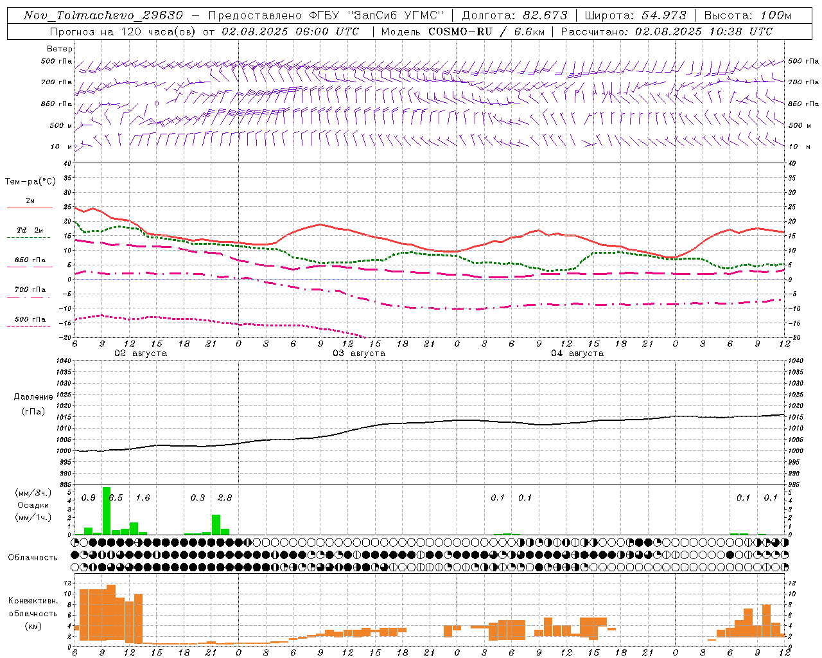The image size is (822, 658).
Task: Click the "Облачность" row label
Action: 33,557
